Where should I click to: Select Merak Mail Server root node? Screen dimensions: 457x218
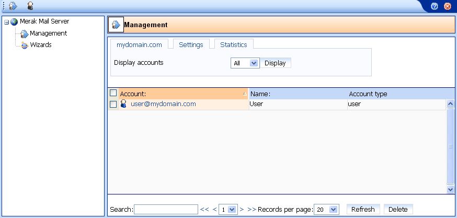pyautogui.click(x=44, y=21)
